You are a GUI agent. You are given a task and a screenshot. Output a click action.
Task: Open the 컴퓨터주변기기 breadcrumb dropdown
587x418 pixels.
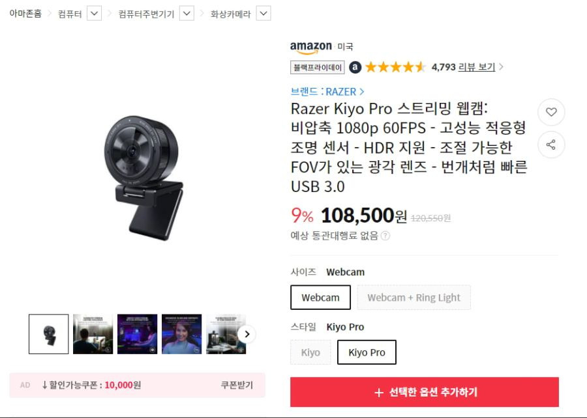click(x=187, y=14)
